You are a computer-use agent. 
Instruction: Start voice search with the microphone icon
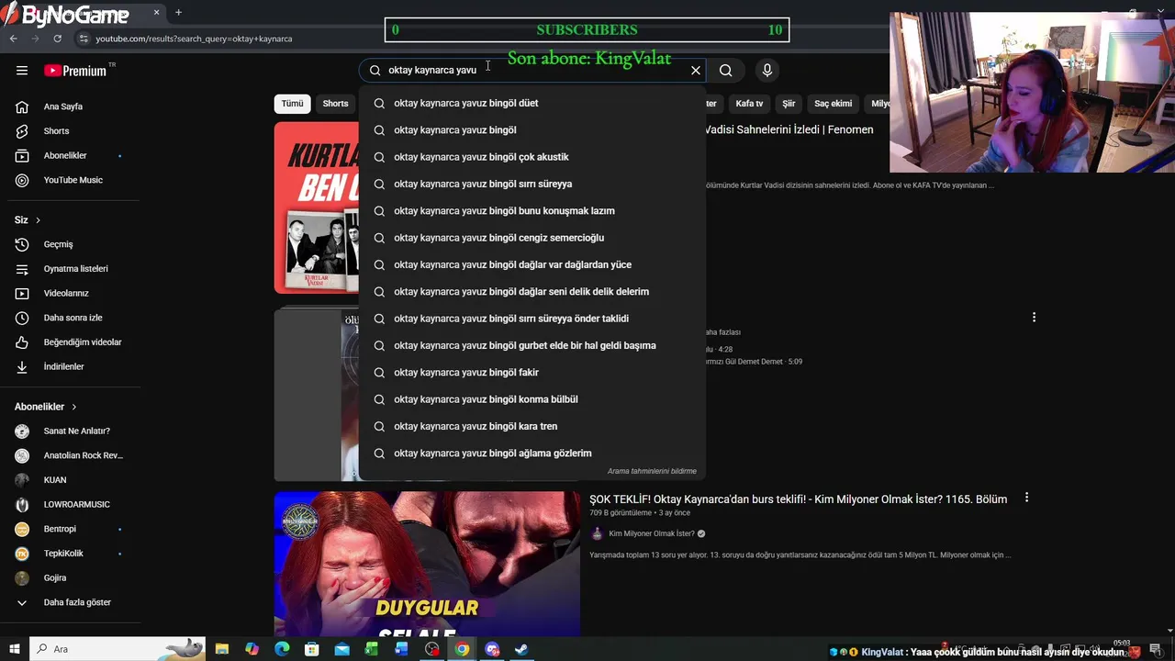click(x=767, y=70)
